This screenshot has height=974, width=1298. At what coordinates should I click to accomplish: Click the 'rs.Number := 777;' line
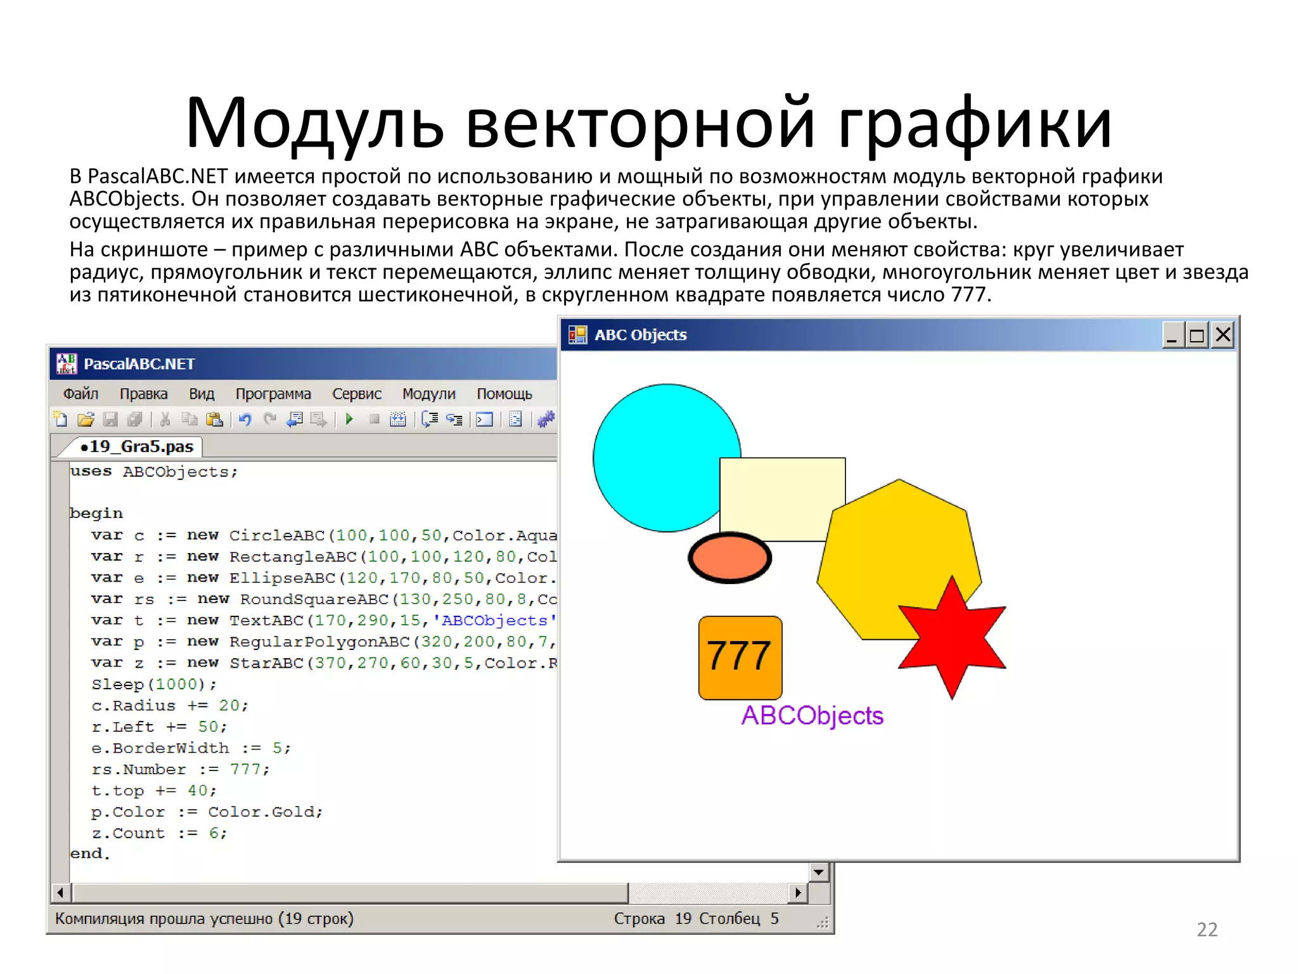pyautogui.click(x=181, y=769)
